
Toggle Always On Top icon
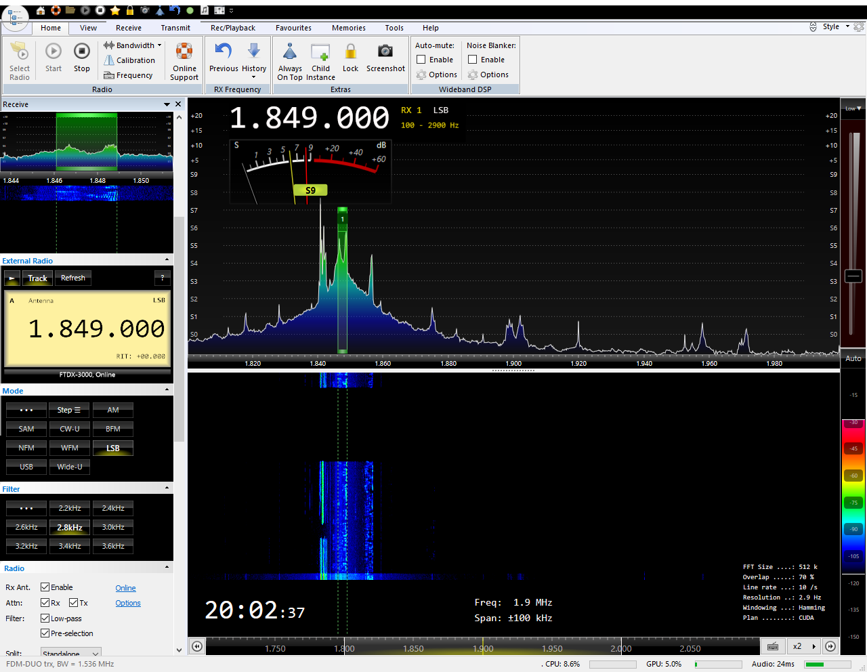pyautogui.click(x=290, y=52)
